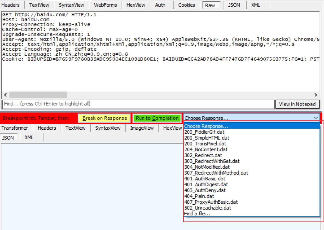324x230 pixels.
Task: Click the Accept-Encoding: gzip, deflate line
Action: tap(49, 49)
